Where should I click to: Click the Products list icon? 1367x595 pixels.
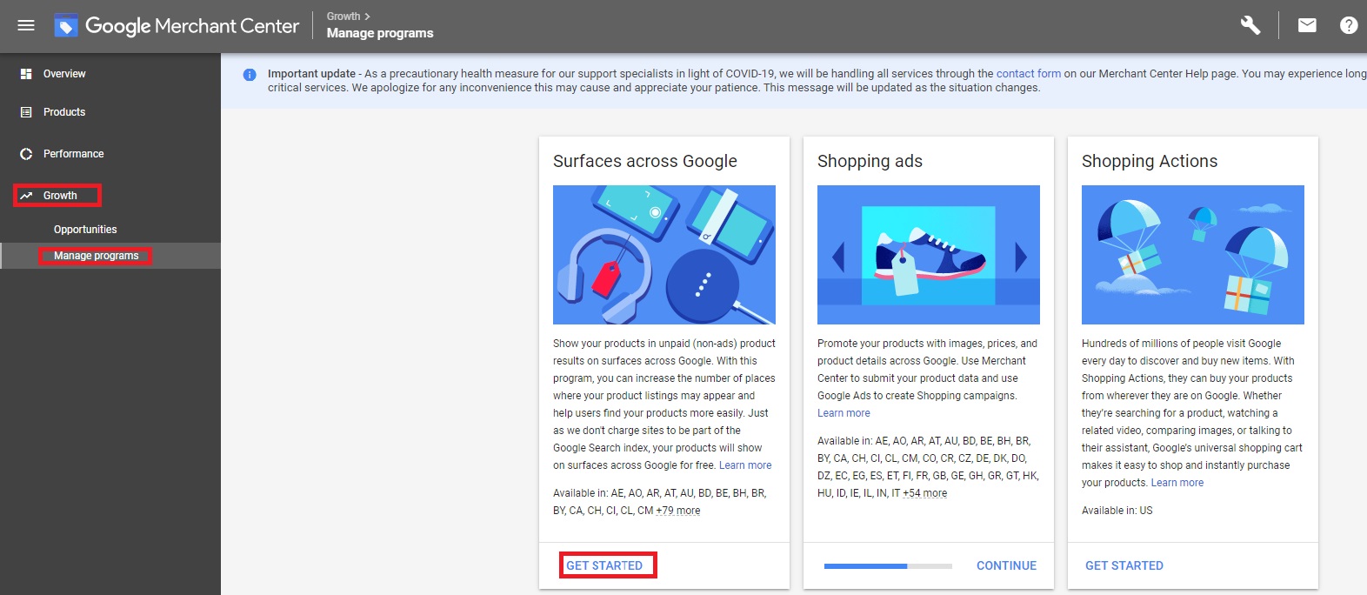tap(26, 112)
